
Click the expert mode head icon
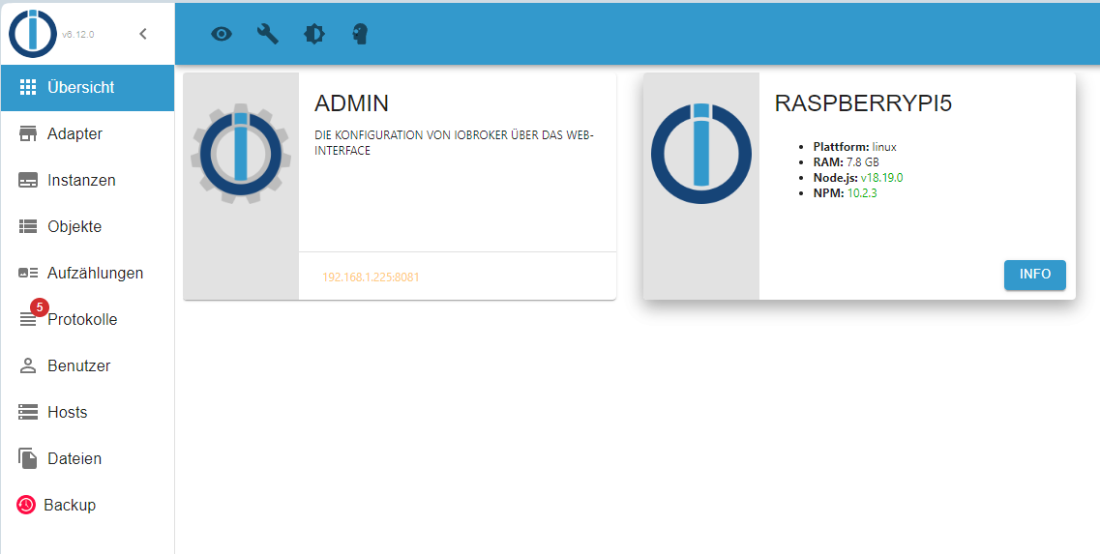pyautogui.click(x=360, y=34)
